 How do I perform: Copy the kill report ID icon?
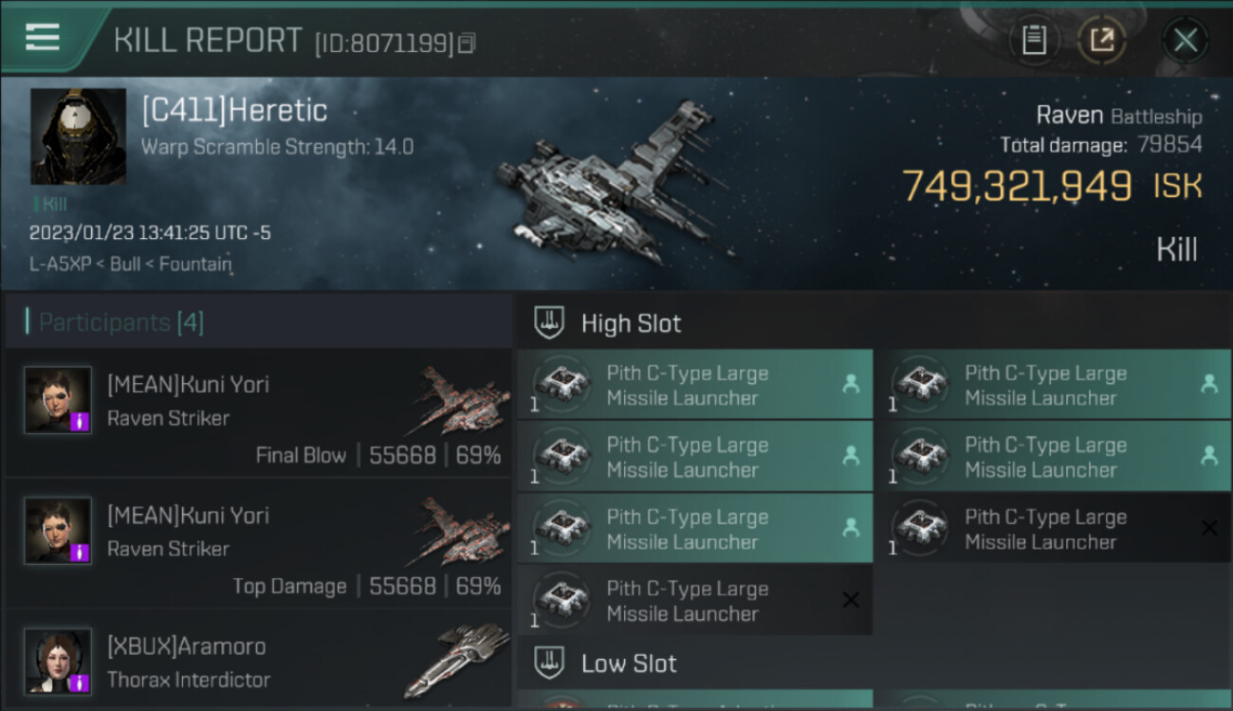(466, 43)
